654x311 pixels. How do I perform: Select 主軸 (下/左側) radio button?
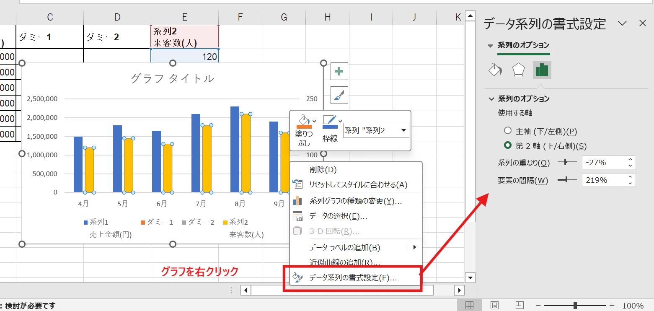pyautogui.click(x=508, y=131)
